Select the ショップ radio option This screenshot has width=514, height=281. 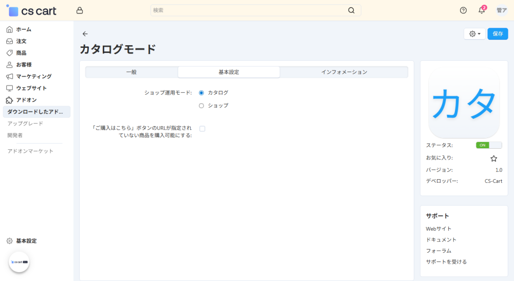coord(201,106)
